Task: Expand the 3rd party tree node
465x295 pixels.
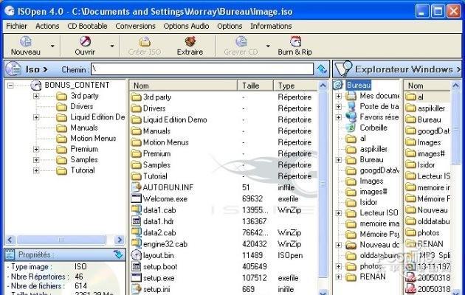Action: tap(36, 96)
